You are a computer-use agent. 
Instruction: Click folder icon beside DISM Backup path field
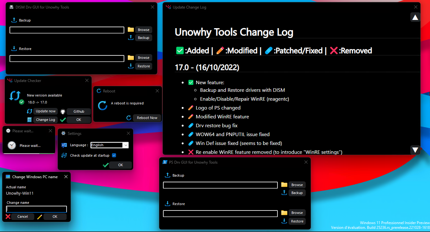coord(131,29)
